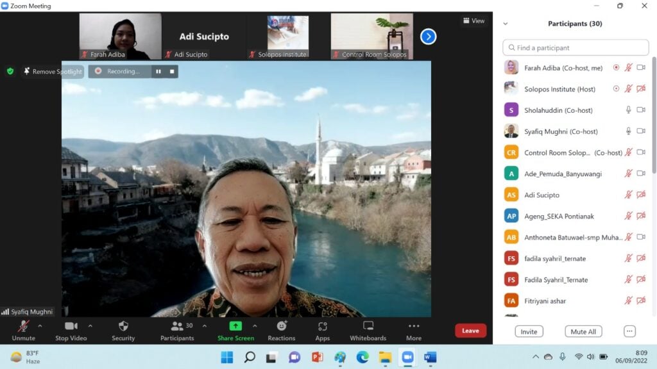Select participant Sholahuddin (Co-host)

[x=576, y=110]
